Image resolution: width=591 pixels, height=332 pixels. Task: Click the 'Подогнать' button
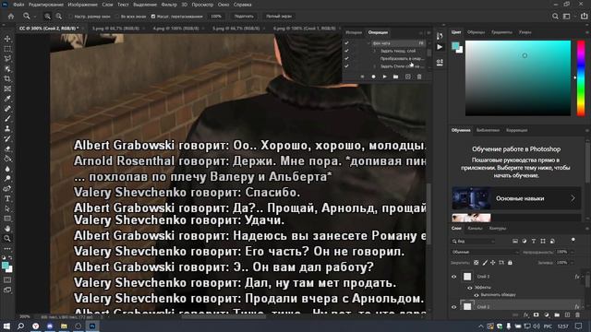click(244, 17)
